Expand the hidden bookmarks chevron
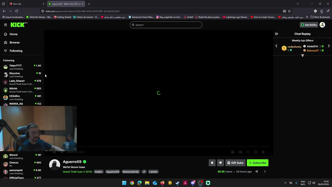The width and height of the screenshot is (332, 187). [x=307, y=17]
